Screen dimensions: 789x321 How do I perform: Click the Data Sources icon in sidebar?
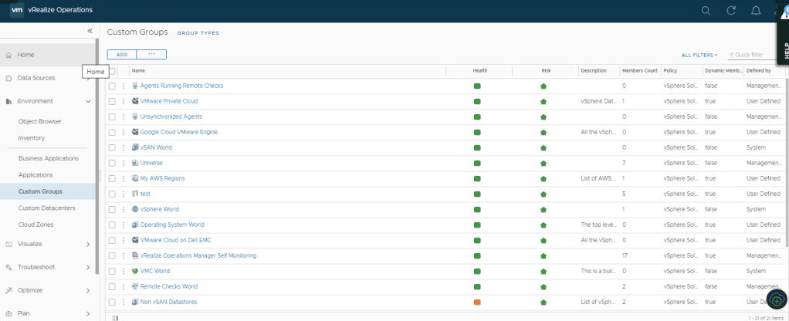point(8,78)
